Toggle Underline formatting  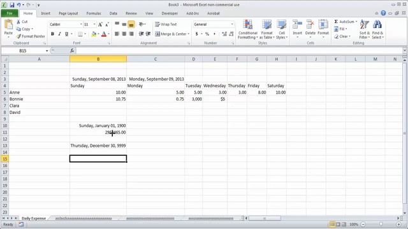66,34
